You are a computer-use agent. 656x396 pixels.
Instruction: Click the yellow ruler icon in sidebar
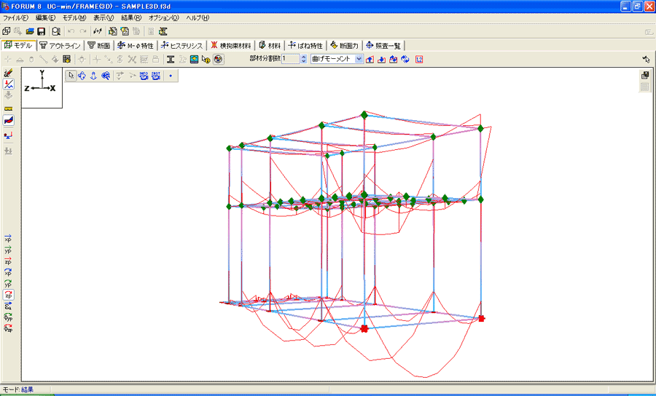pyautogui.click(x=8, y=108)
